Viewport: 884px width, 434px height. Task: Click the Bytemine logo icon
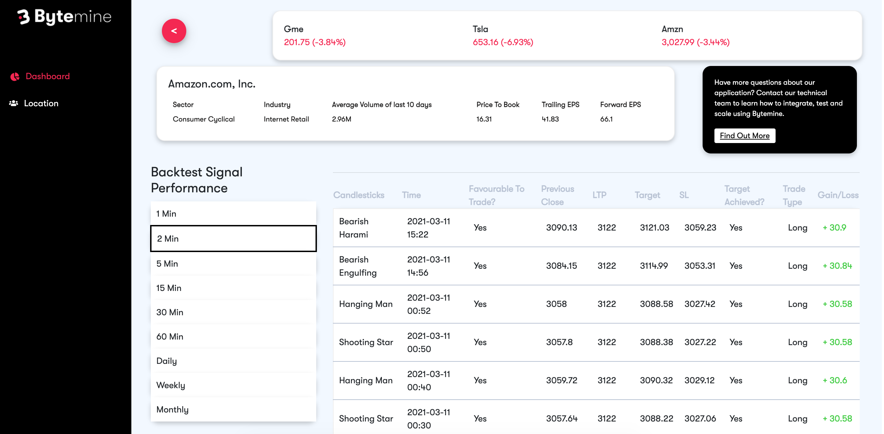[24, 17]
